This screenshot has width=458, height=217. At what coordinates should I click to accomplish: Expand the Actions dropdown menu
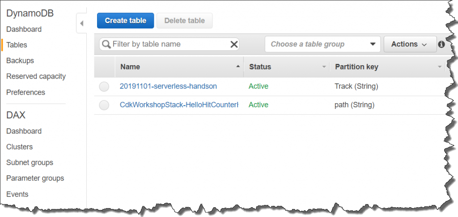tap(410, 44)
